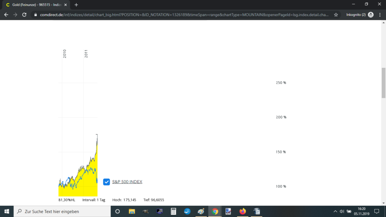This screenshot has width=386, height=217.
Task: Open the Windows Start menu
Action: 7,211
